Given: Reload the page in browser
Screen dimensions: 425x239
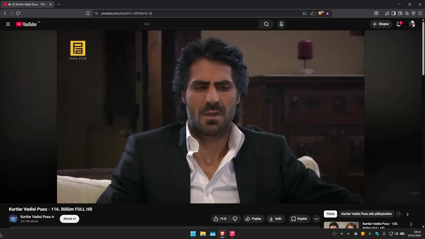Looking at the screenshot, I should pyautogui.click(x=18, y=13).
